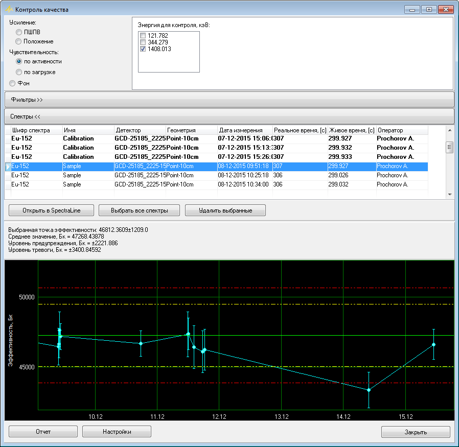Expand the Фильтры section
Screen dimensions: 459x447
[x=229, y=100]
